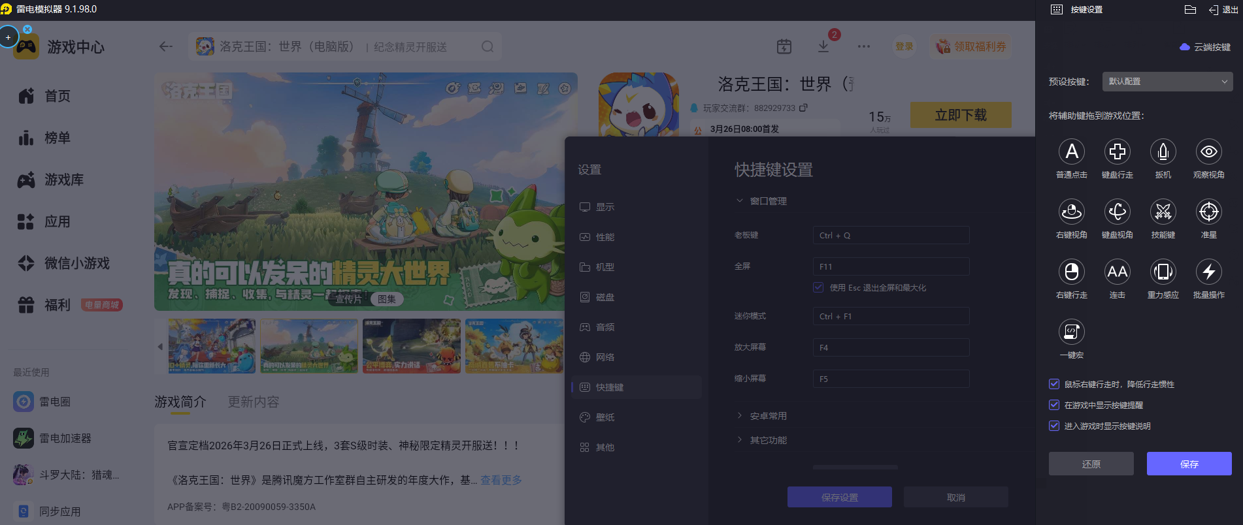The width and height of the screenshot is (1243, 525).
Task: Open the 预设按键 默认配置 dropdown
Action: coord(1167,82)
